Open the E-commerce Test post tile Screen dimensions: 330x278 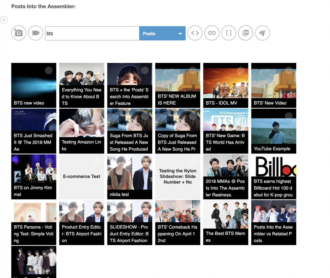[x=81, y=177]
